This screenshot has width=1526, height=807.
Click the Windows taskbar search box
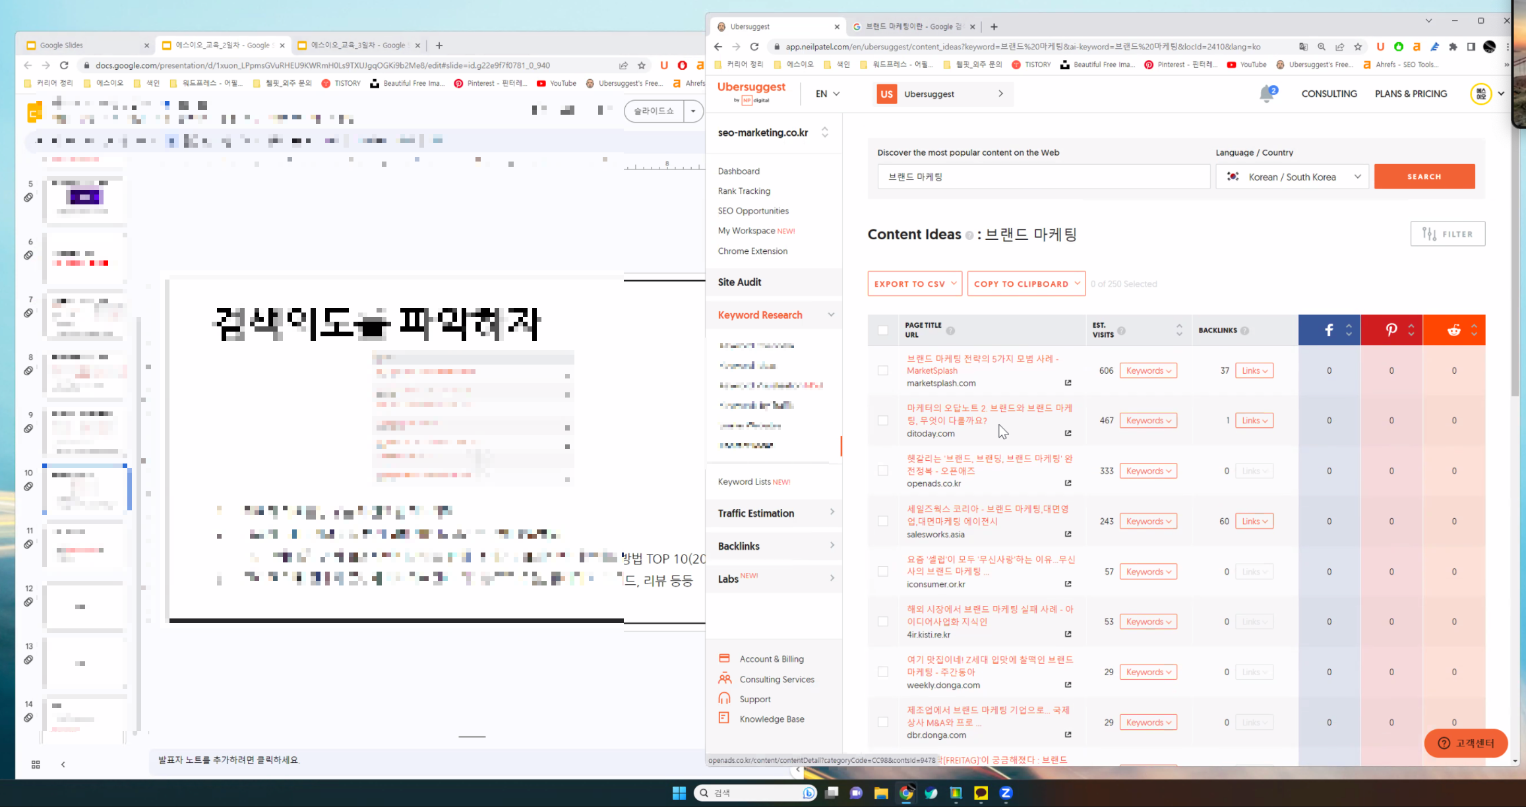point(756,793)
